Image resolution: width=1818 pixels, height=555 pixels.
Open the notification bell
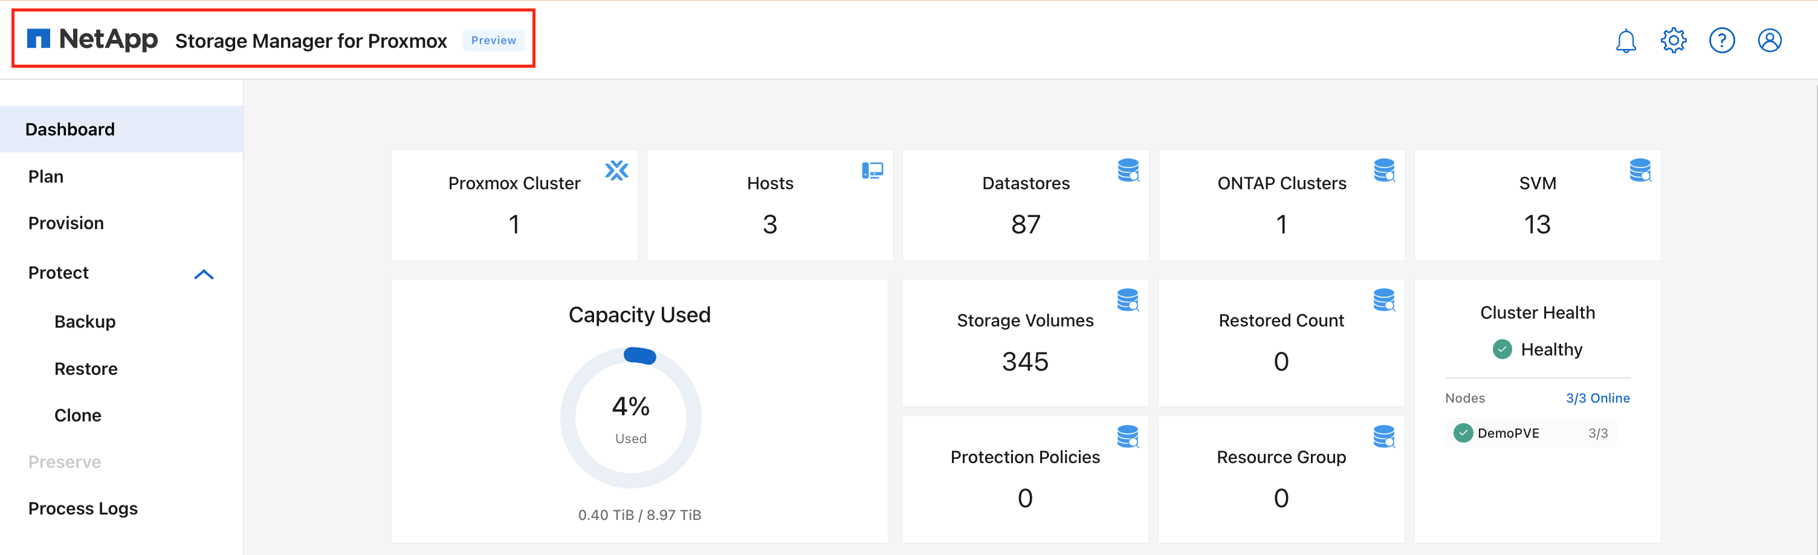point(1626,41)
